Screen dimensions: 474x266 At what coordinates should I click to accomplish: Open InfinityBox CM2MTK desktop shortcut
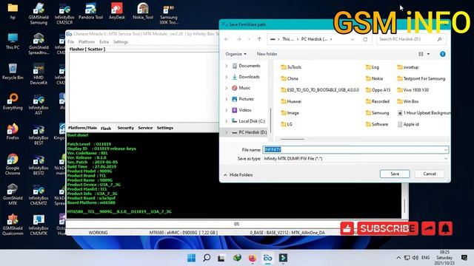(39, 225)
